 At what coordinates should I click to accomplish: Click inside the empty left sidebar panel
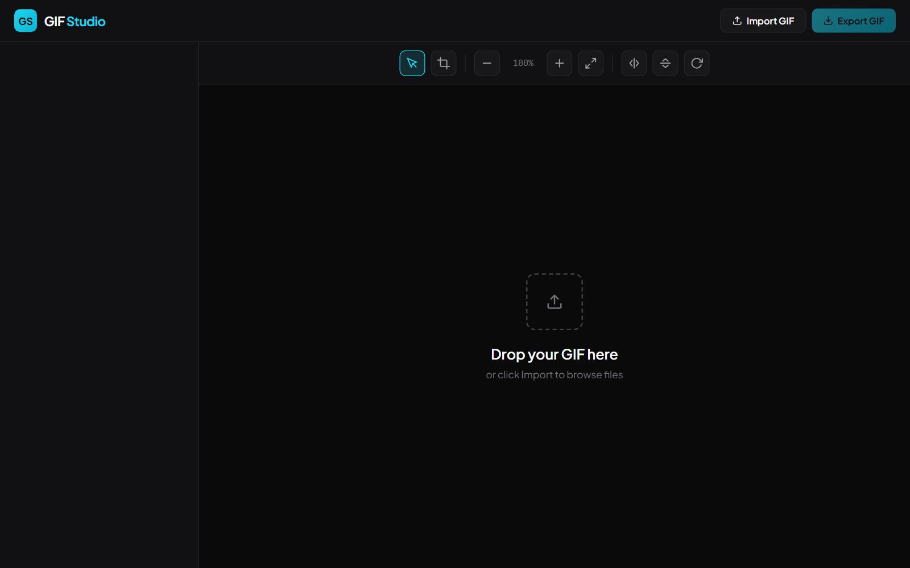coord(99,284)
